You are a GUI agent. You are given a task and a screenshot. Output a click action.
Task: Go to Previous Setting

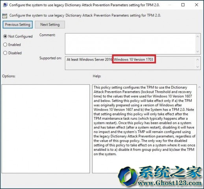pos(18,24)
